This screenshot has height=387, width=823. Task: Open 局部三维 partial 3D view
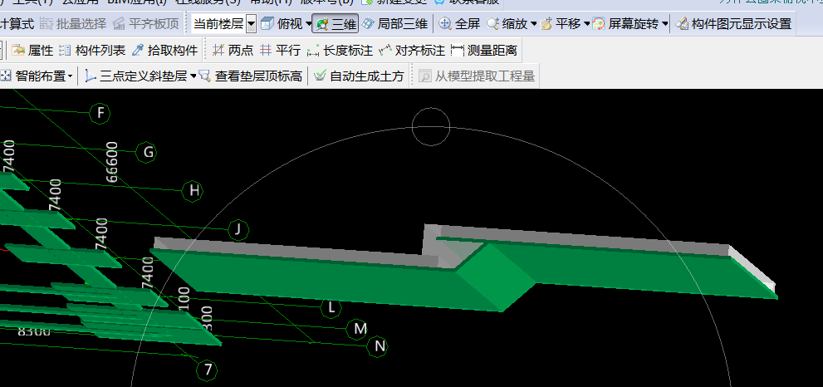click(x=395, y=23)
